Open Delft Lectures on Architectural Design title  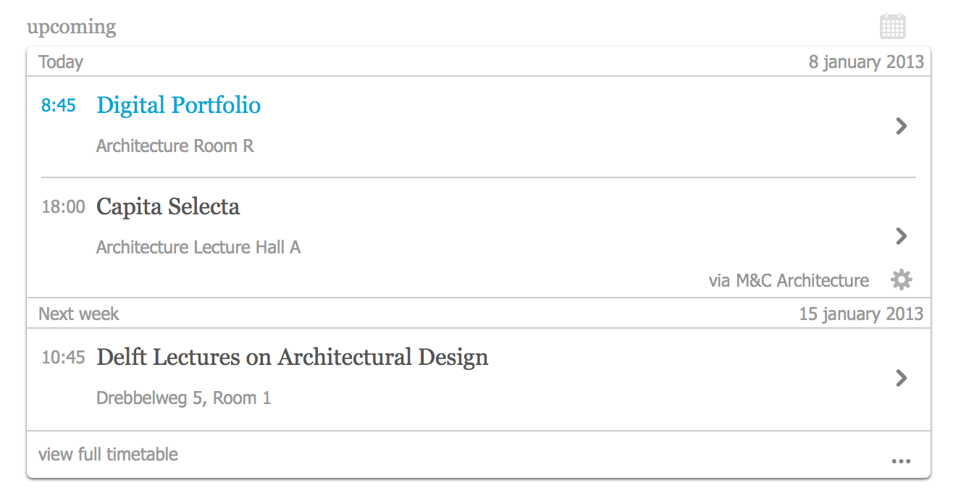292,358
